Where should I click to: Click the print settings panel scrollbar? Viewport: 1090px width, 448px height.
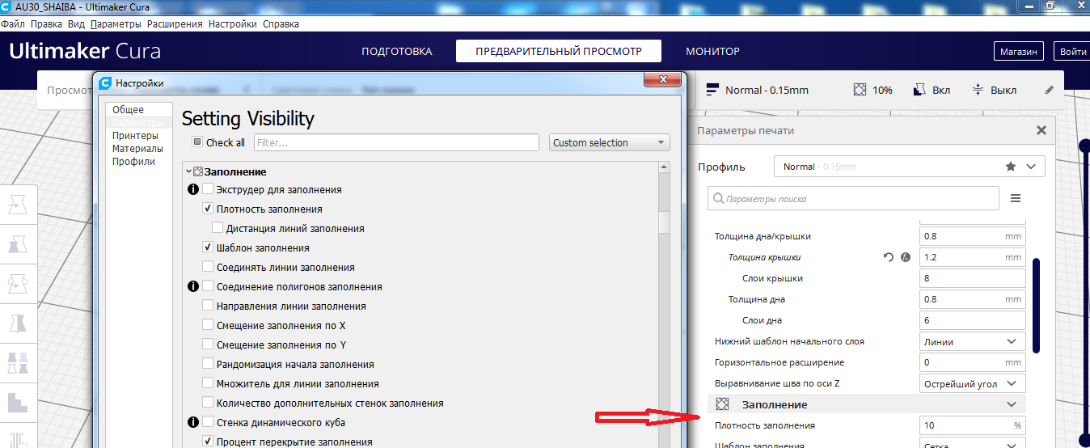[1037, 306]
